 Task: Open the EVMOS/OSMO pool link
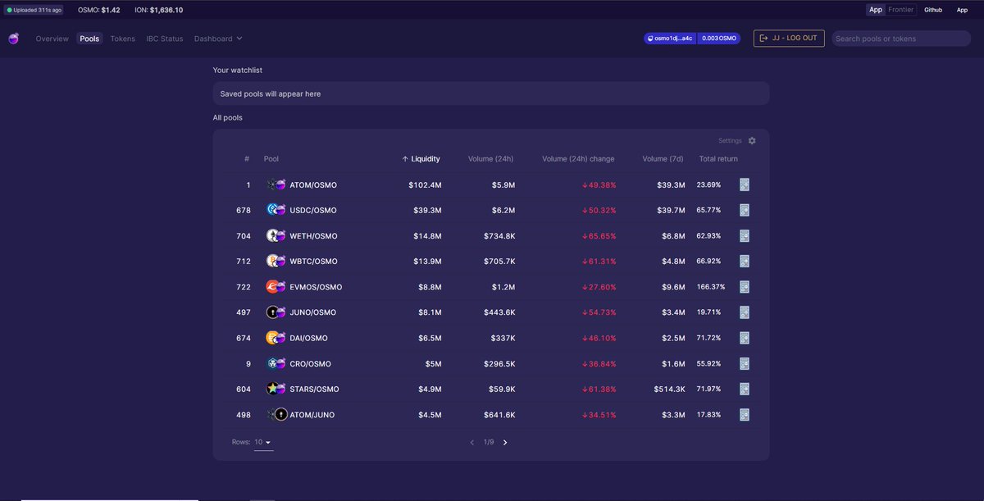[x=316, y=287]
